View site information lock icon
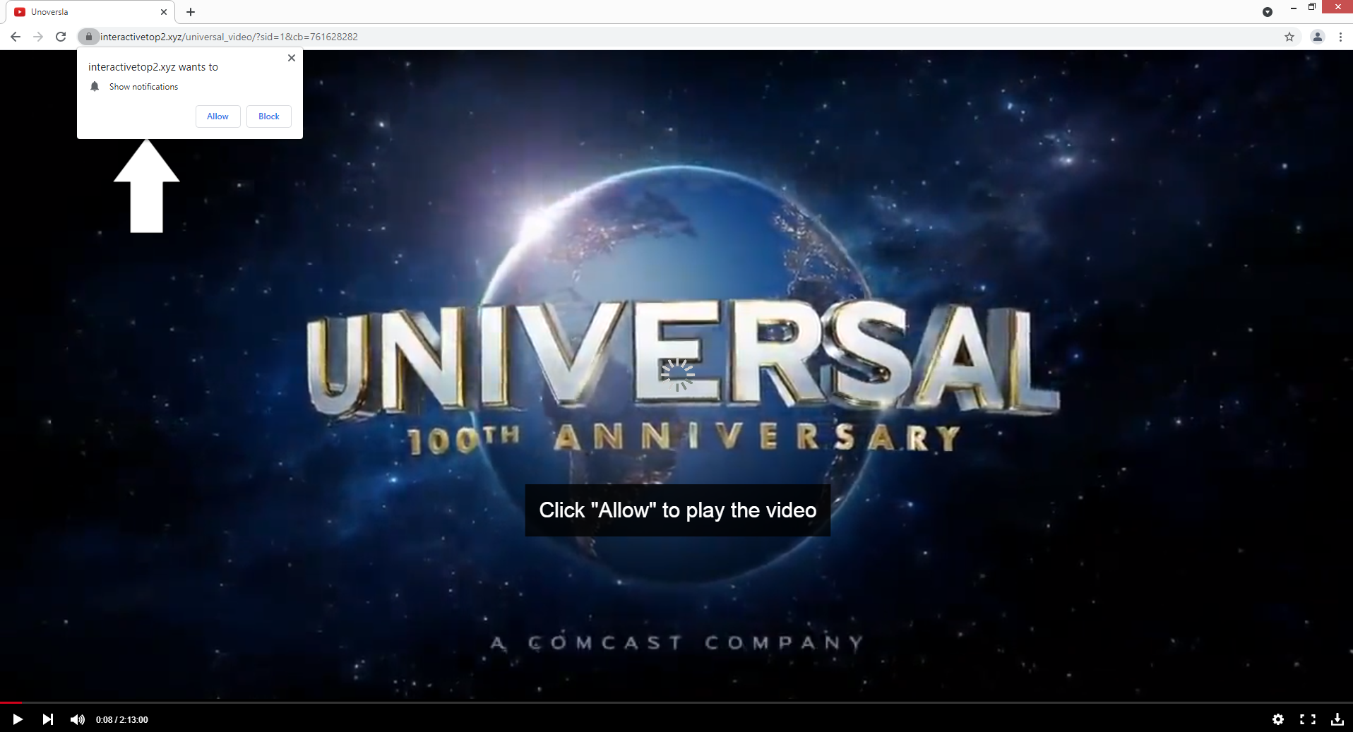Image resolution: width=1353 pixels, height=732 pixels. coord(88,37)
